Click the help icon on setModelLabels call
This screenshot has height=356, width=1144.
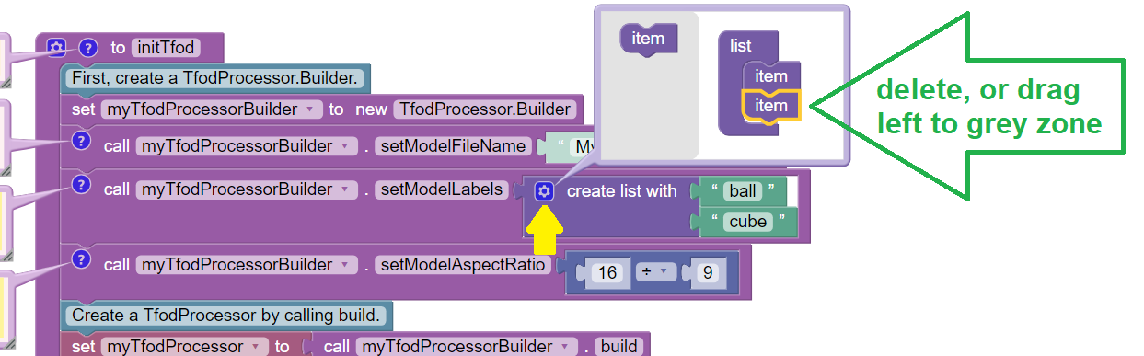[81, 184]
